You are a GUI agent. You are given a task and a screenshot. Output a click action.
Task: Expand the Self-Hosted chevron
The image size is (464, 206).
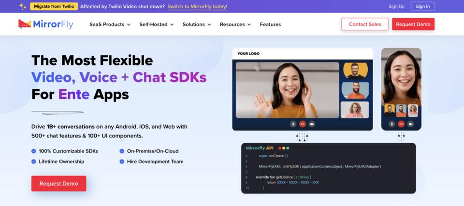point(172,25)
